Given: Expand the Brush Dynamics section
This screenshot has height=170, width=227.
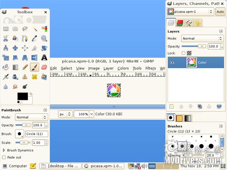Looking at the screenshot, I should coord(4,150).
